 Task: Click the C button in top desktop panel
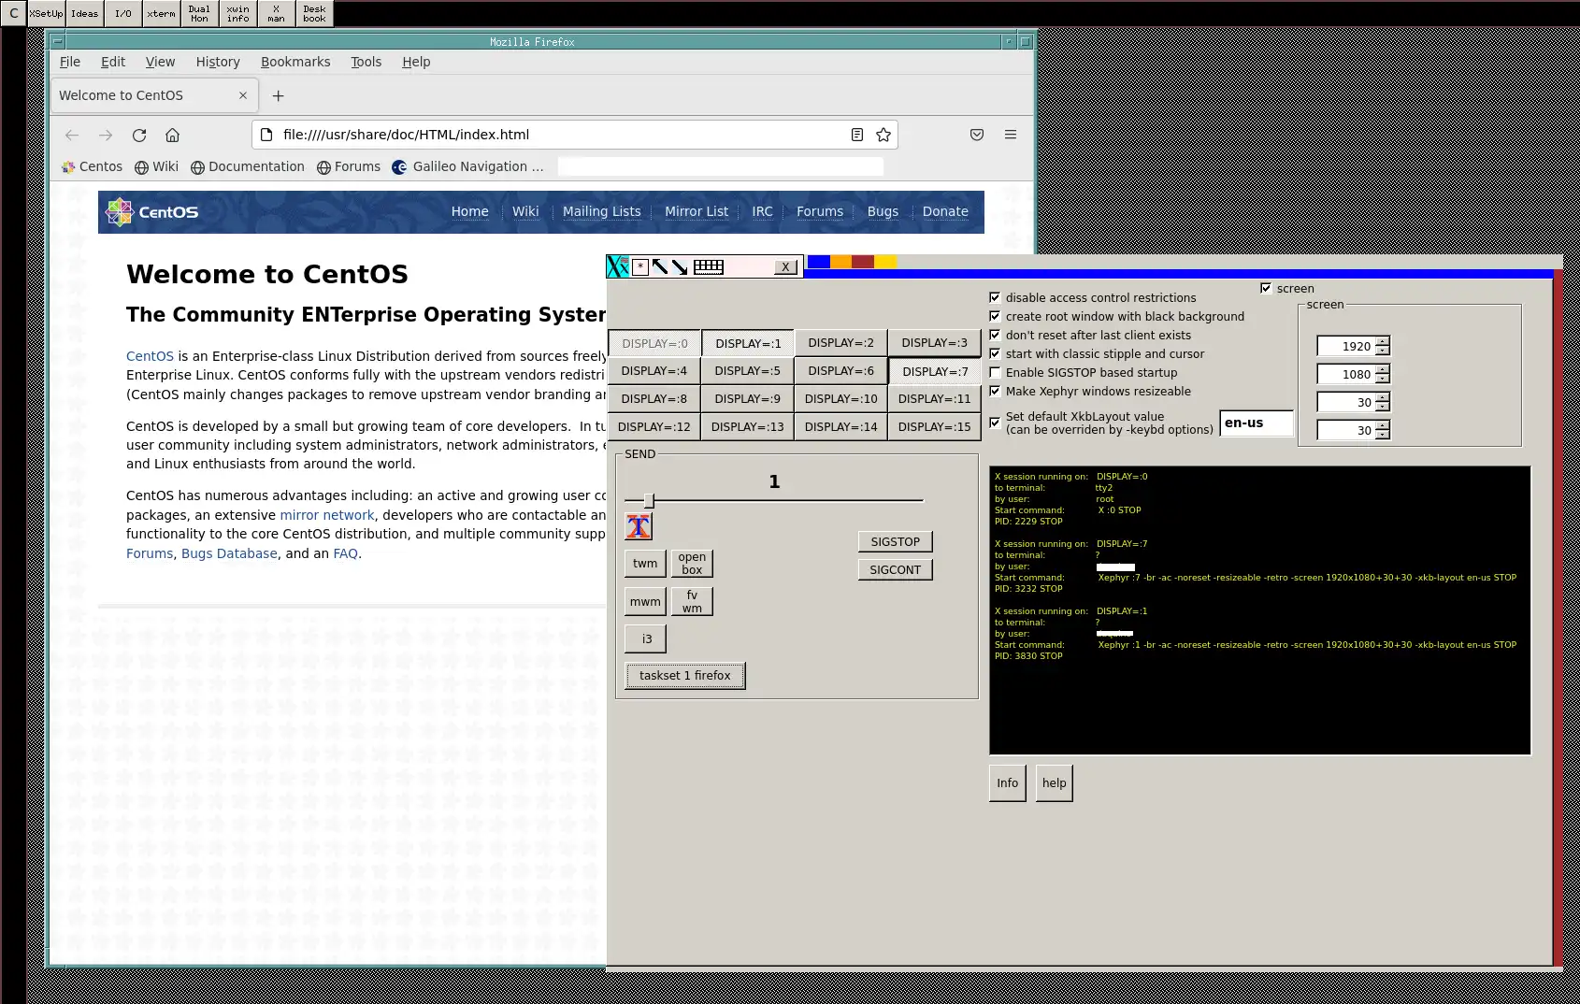point(13,13)
